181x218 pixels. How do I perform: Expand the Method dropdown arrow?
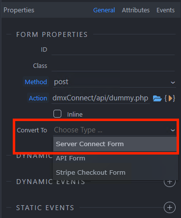[x=173, y=82]
